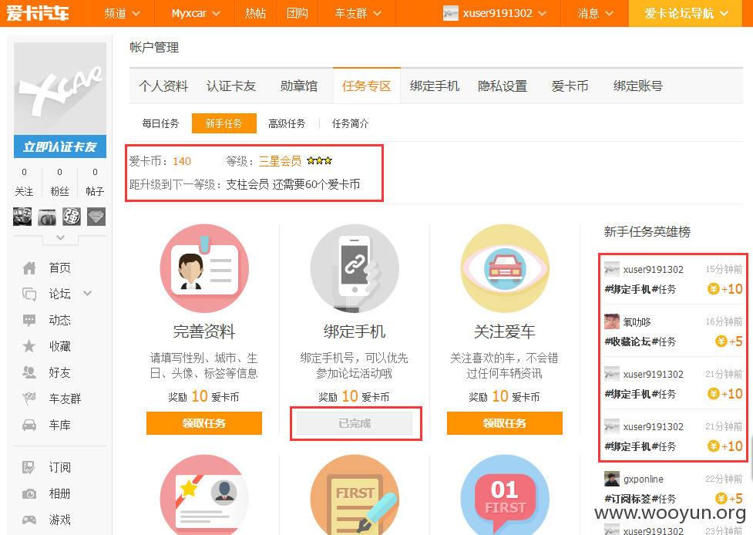Click the FIRST notepad task icon
Screen dimensions: 753x535
tap(355, 495)
